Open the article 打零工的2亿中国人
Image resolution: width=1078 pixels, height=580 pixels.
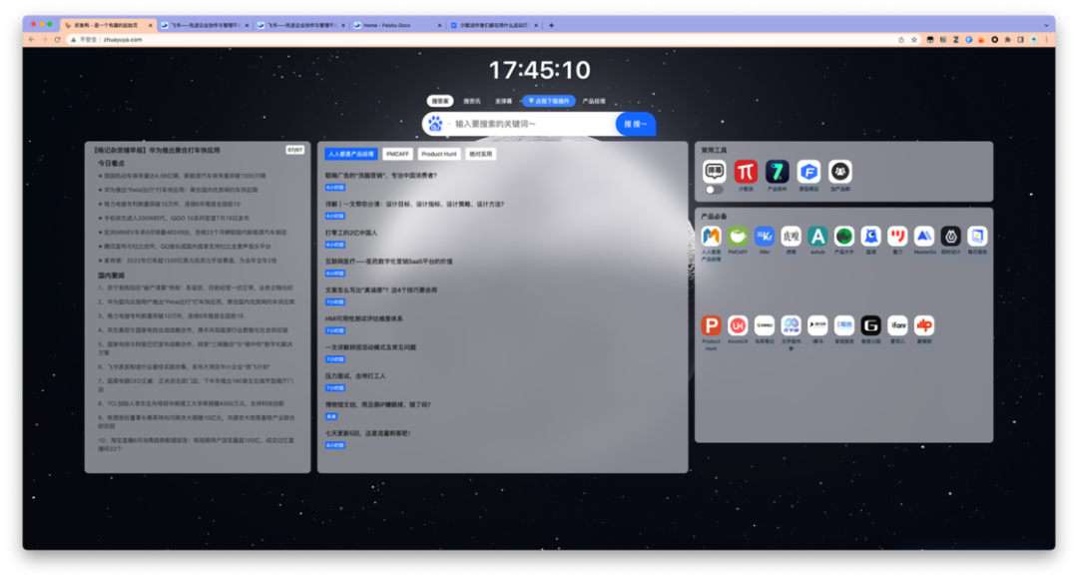pyautogui.click(x=351, y=233)
